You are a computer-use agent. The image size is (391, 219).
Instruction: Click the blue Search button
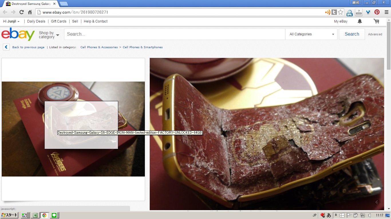coord(352,34)
